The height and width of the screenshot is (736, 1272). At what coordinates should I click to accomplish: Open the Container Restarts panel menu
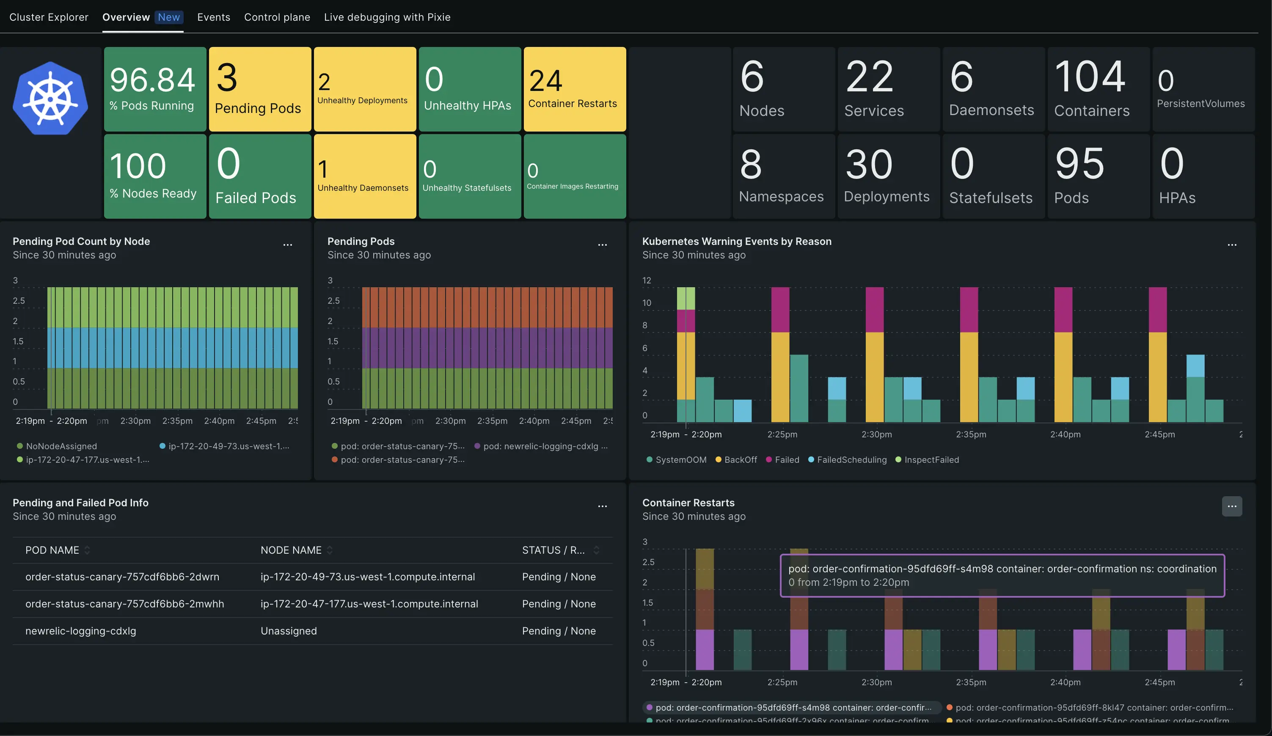[1232, 506]
